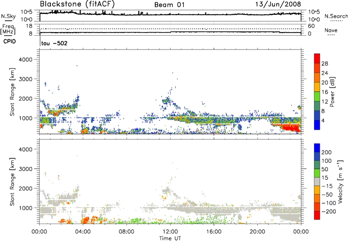Click the "4000" tick on the power panel
348x241 pixels.
pyautogui.click(x=26, y=60)
